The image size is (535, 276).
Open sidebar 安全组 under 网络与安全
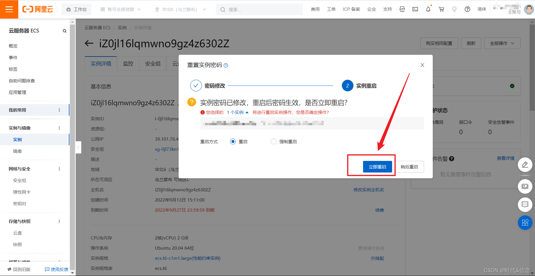tap(19, 181)
